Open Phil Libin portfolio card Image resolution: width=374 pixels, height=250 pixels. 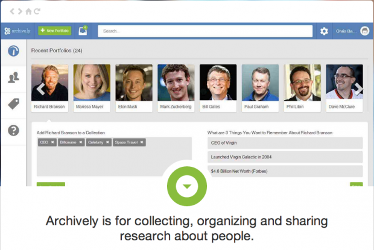coord(302,88)
